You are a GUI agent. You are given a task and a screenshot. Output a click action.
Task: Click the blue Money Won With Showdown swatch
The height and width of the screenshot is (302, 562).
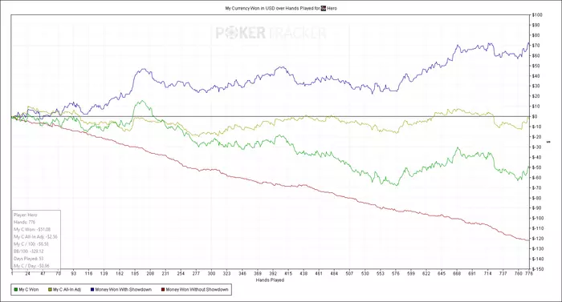click(92, 289)
